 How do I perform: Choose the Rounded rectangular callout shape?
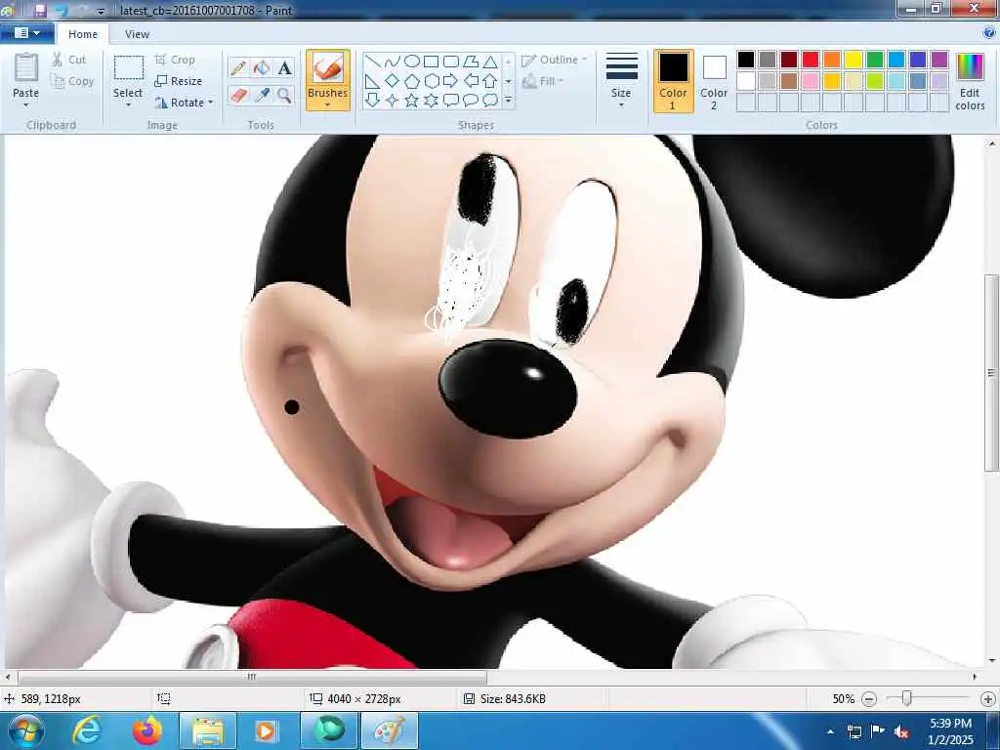[x=451, y=101]
